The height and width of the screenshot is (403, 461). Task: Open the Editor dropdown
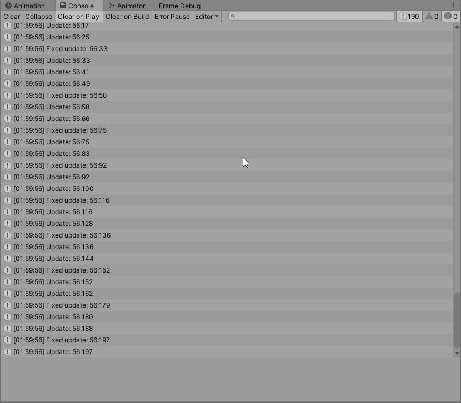click(x=207, y=17)
